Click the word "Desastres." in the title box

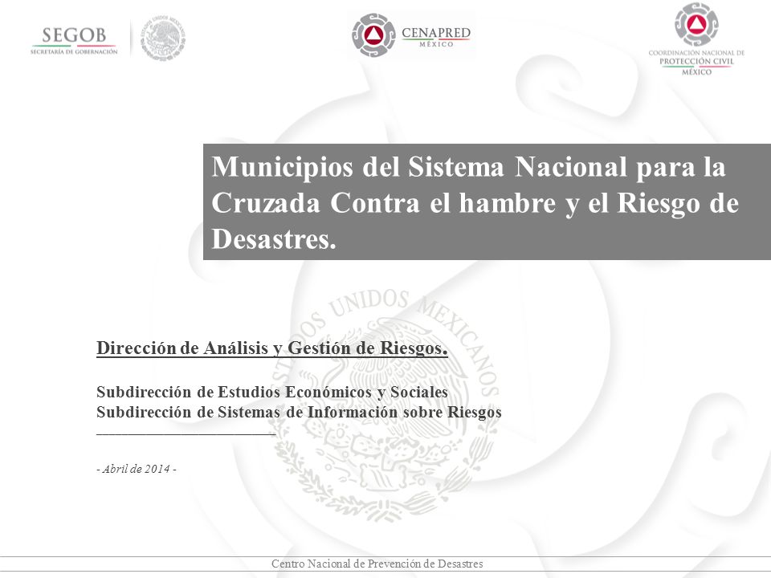(274, 239)
